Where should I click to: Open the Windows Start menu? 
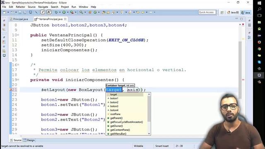[259, 3]
